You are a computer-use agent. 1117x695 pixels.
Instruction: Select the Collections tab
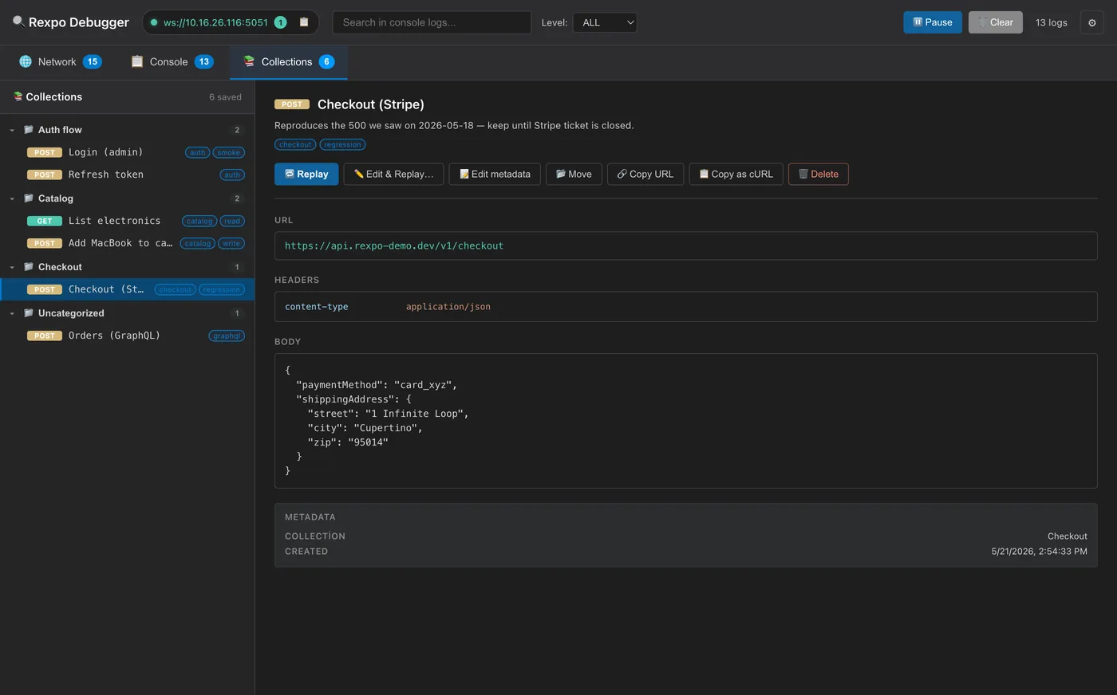[x=289, y=61]
